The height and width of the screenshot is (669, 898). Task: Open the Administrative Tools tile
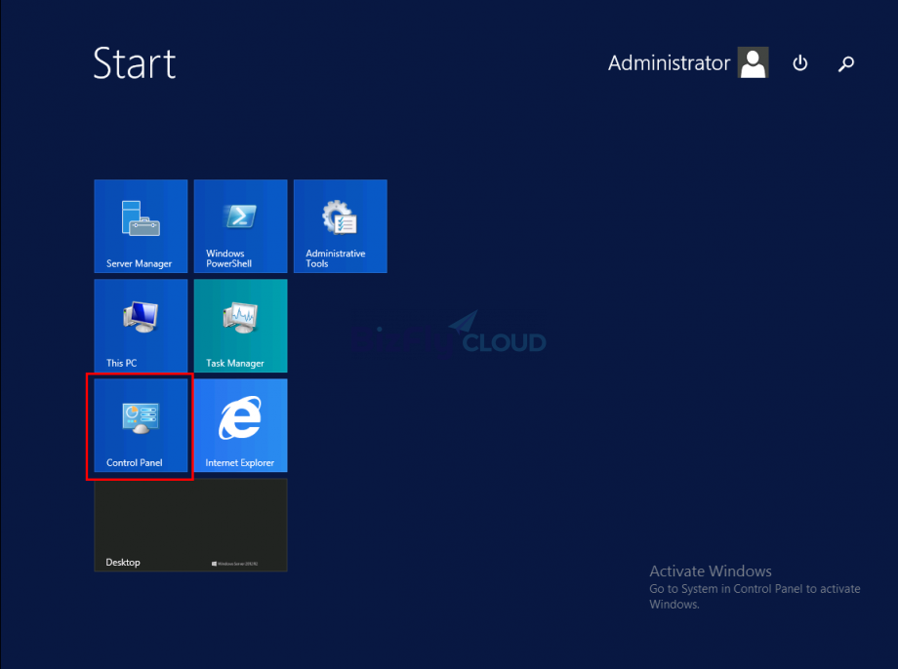[x=341, y=226]
